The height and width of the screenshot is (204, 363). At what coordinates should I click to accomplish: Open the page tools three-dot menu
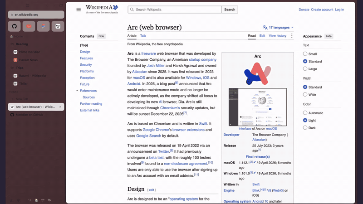tap(292, 36)
